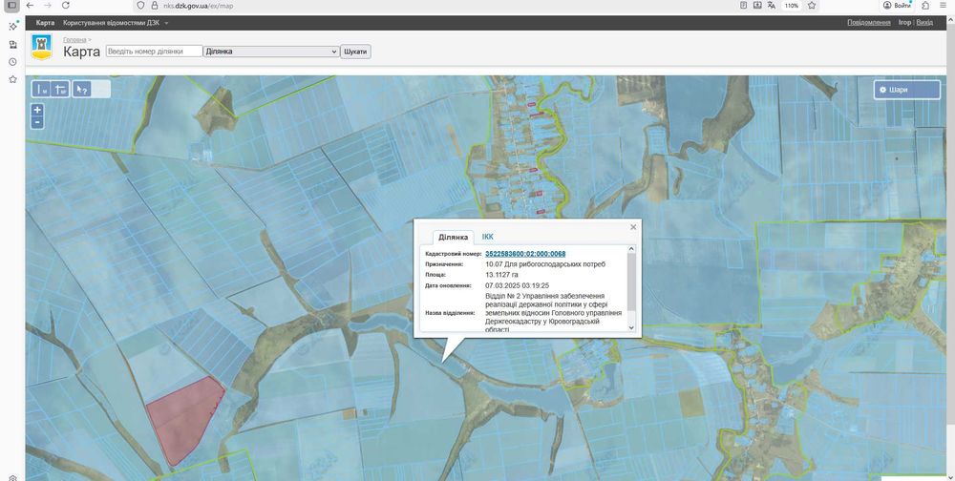Screen dimensions: 955x481
Task: Click the Назва відділення label
Action: (450, 313)
